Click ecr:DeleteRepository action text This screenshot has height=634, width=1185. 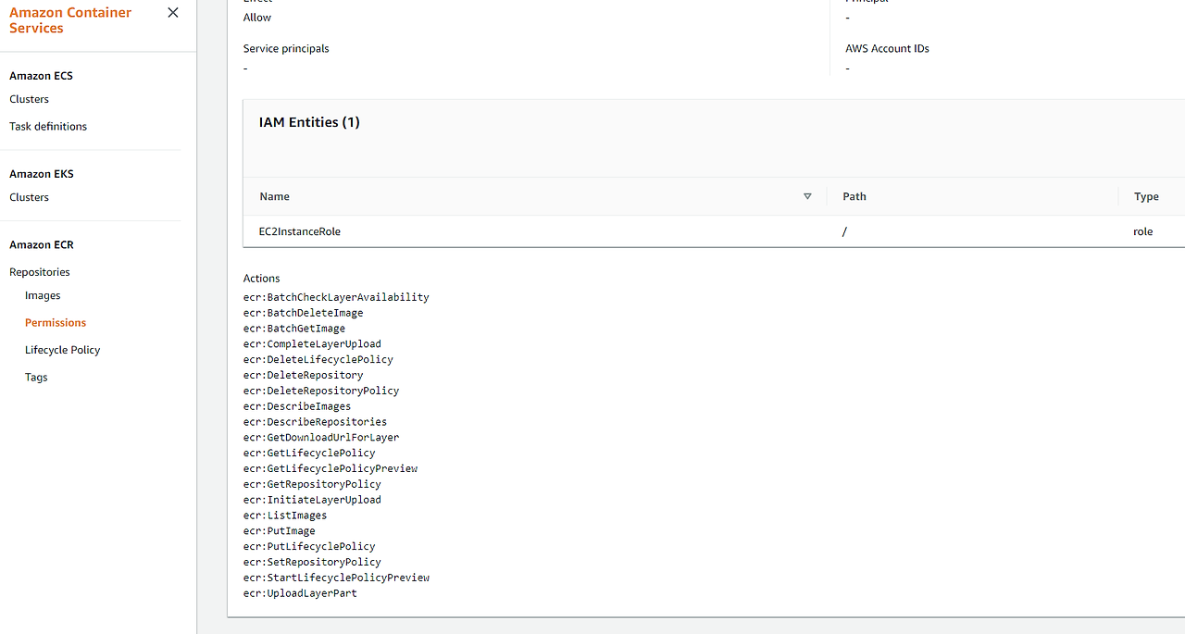pyautogui.click(x=304, y=375)
